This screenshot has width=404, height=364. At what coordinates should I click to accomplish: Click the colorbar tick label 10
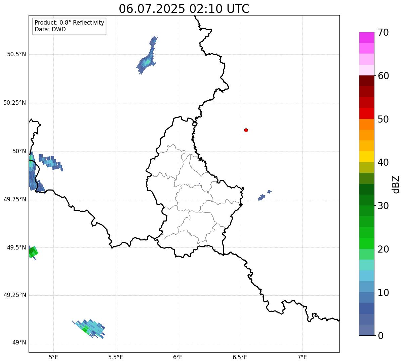[383, 293]
